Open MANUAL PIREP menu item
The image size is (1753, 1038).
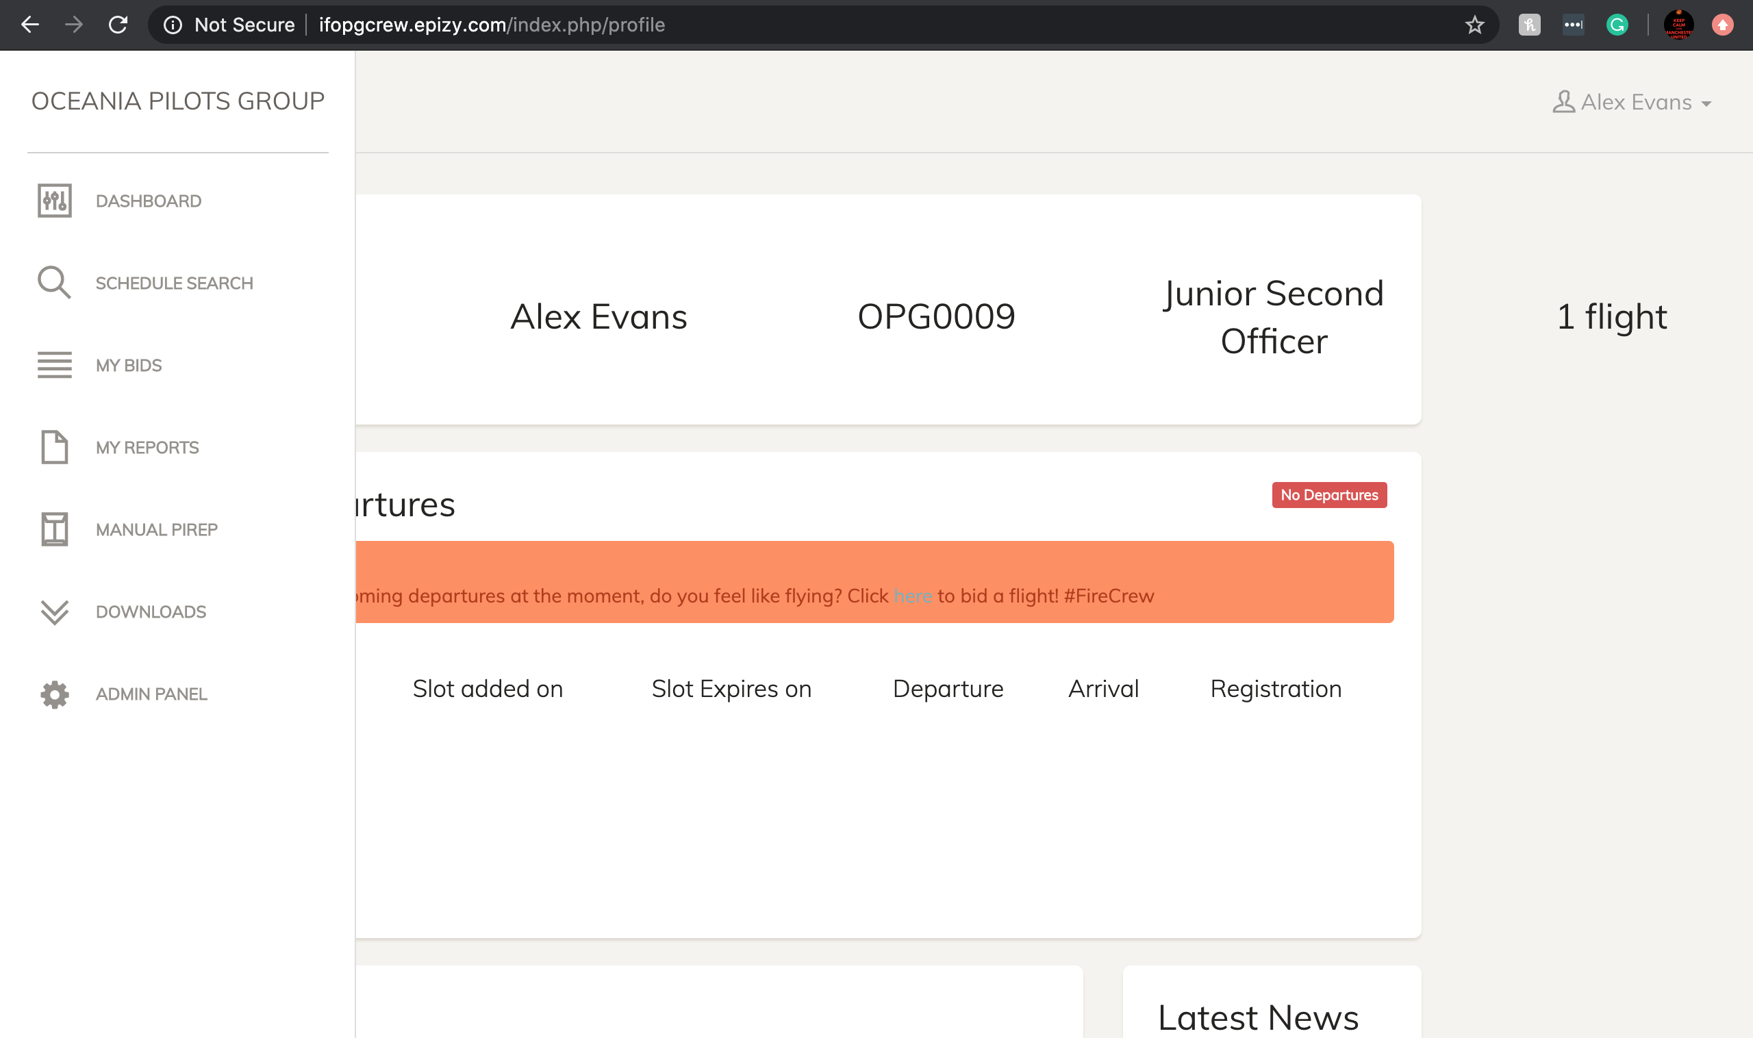157,529
